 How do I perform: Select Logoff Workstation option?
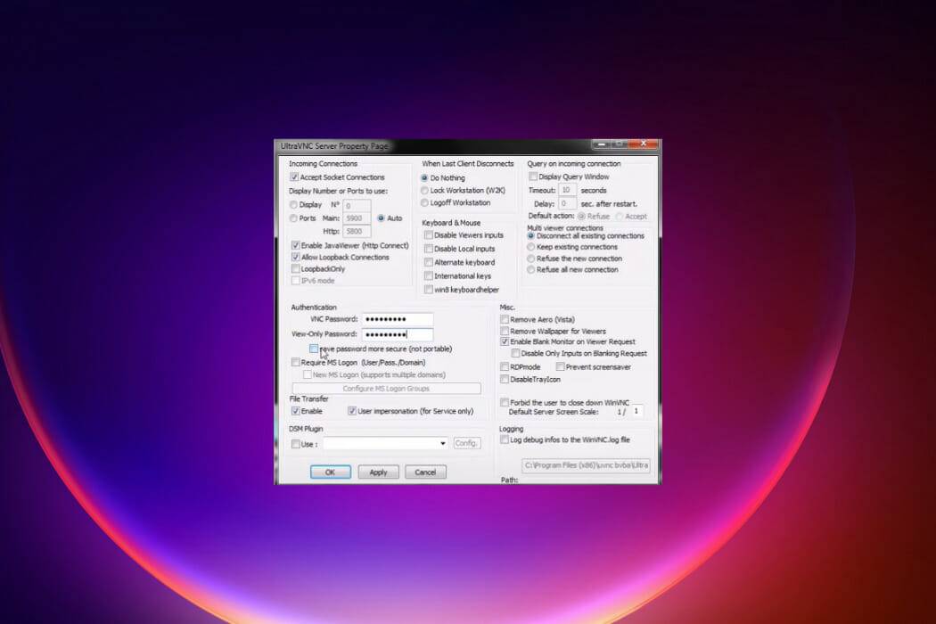pyautogui.click(x=425, y=202)
